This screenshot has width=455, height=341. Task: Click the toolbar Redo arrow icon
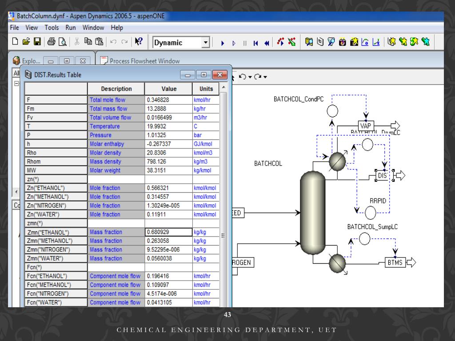coord(124,42)
